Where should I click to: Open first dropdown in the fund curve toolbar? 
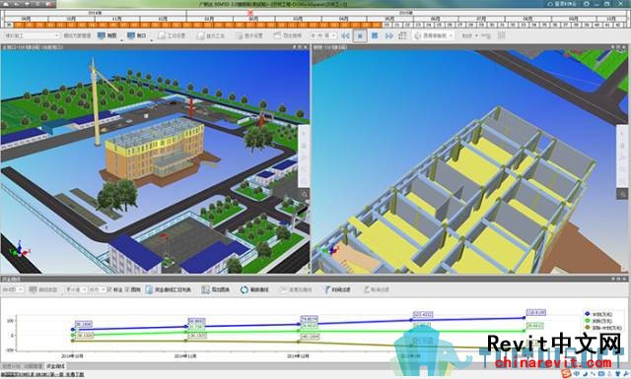point(13,289)
